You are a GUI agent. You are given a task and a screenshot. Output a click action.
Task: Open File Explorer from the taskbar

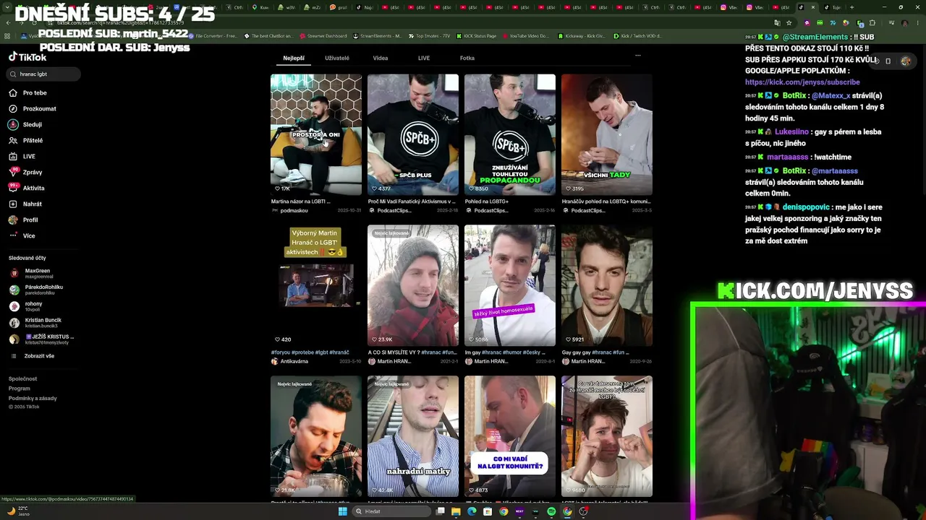pyautogui.click(x=456, y=511)
